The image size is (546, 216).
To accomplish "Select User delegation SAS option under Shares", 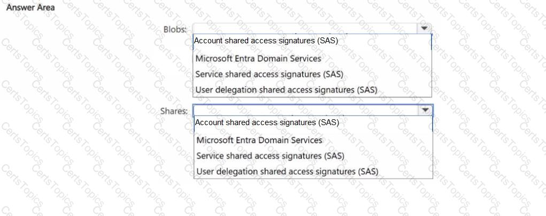I will click(287, 172).
